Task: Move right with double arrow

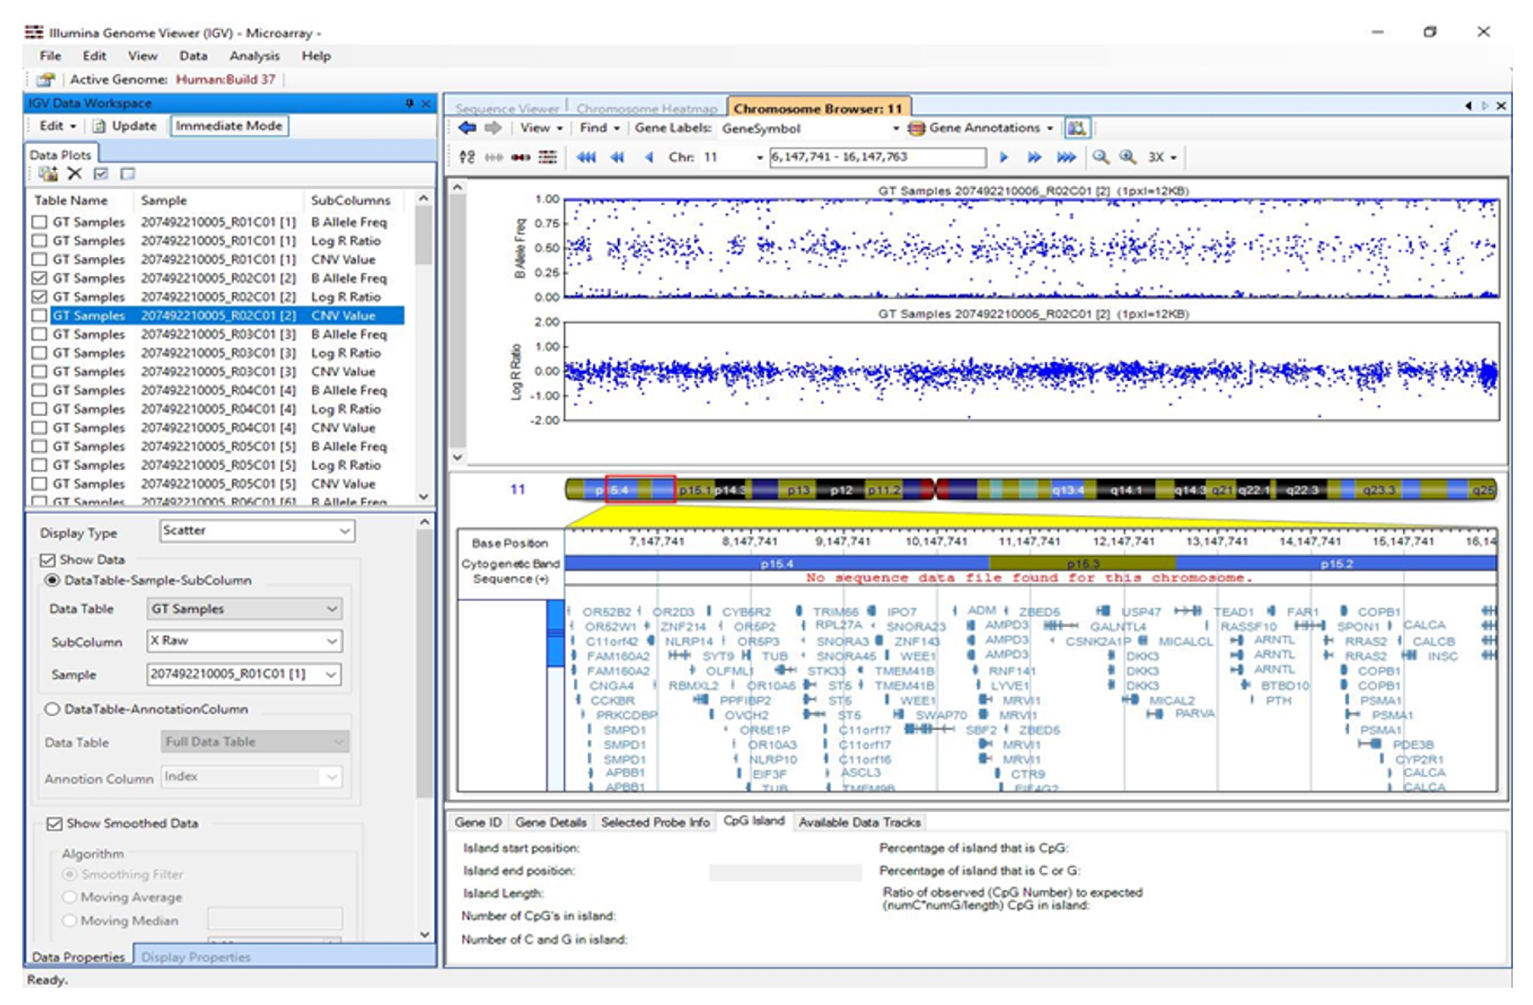Action: point(1035,157)
